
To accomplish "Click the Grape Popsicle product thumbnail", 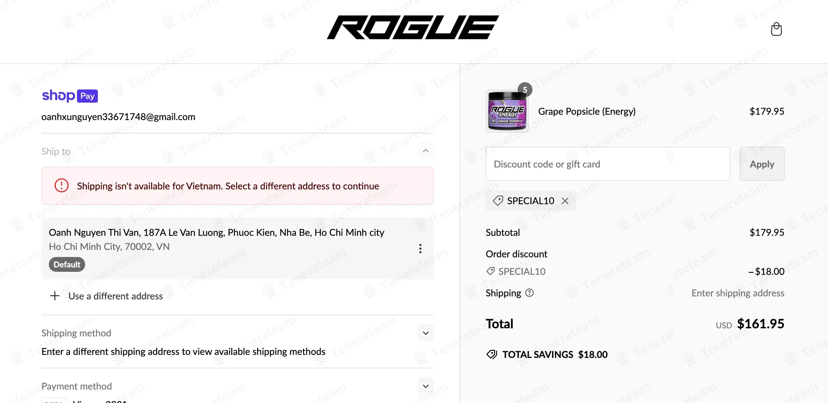I will [507, 111].
